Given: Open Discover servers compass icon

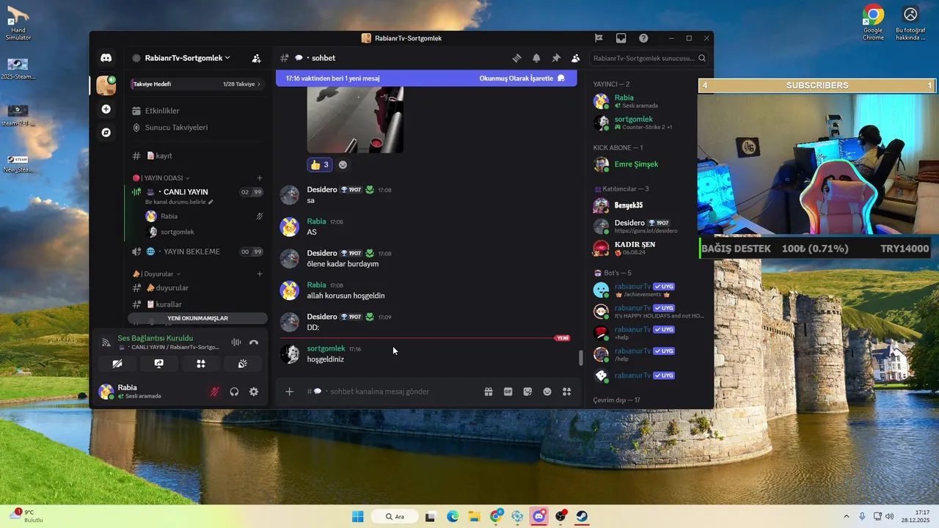Looking at the screenshot, I should click(x=106, y=133).
